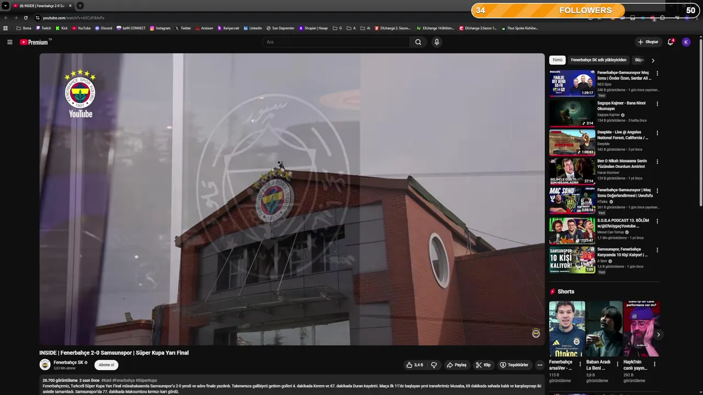The width and height of the screenshot is (703, 395).
Task: Open the Borsa bookmark folder
Action: (x=24, y=28)
